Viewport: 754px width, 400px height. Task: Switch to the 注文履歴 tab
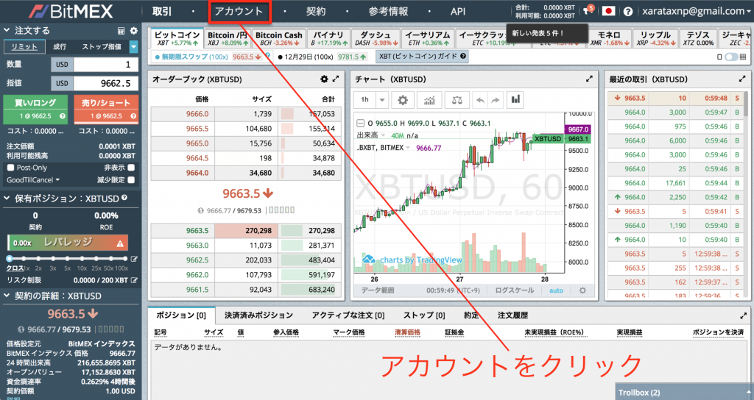[x=512, y=315]
